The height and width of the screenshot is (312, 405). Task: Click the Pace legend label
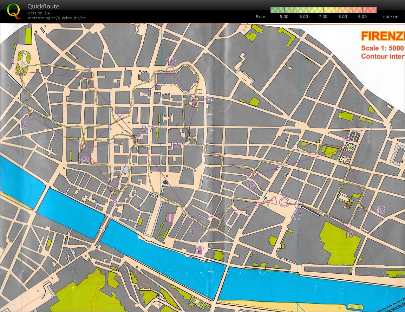click(x=260, y=17)
